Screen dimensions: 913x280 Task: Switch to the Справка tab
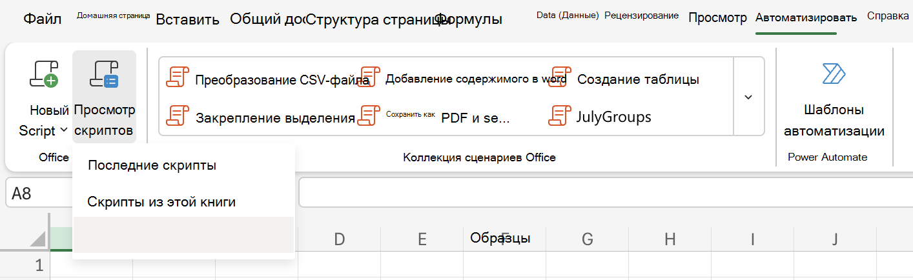888,17
